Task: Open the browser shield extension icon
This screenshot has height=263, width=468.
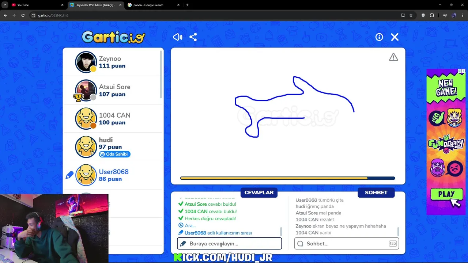Action: click(x=423, y=15)
